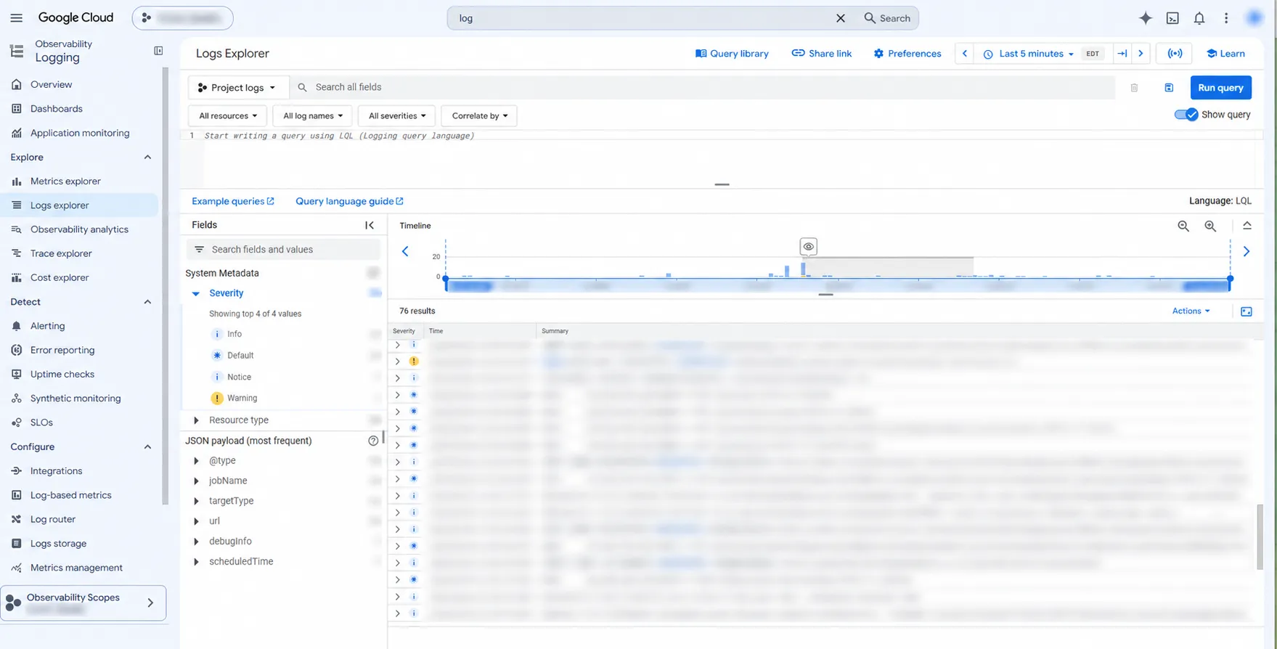The width and height of the screenshot is (1277, 649).
Task: Open JSON payload help icon
Action: pyautogui.click(x=373, y=441)
